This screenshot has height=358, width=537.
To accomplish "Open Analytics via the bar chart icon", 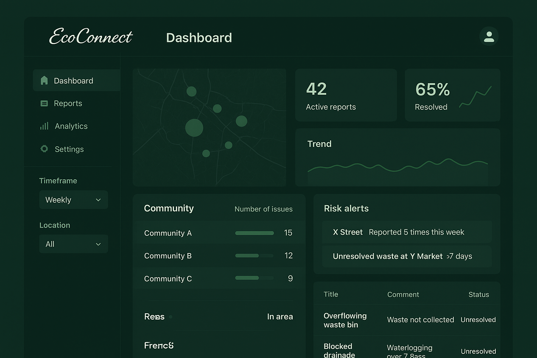I will pyautogui.click(x=44, y=126).
